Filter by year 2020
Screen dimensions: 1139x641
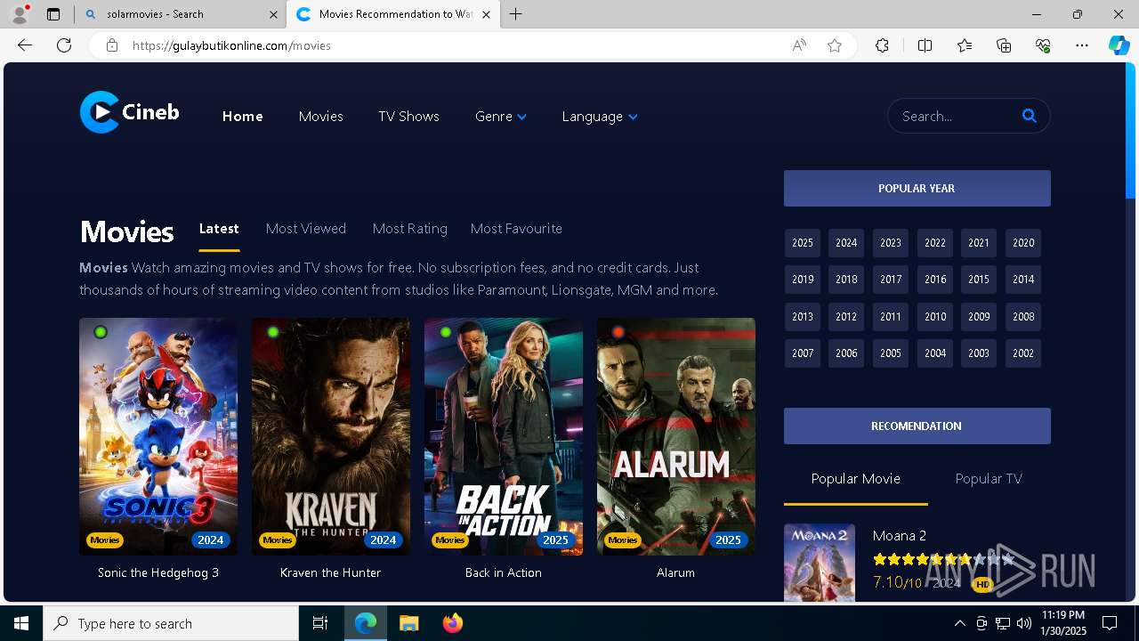coord(1023,243)
